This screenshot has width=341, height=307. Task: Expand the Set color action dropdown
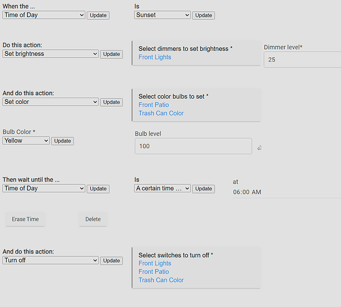(50, 102)
